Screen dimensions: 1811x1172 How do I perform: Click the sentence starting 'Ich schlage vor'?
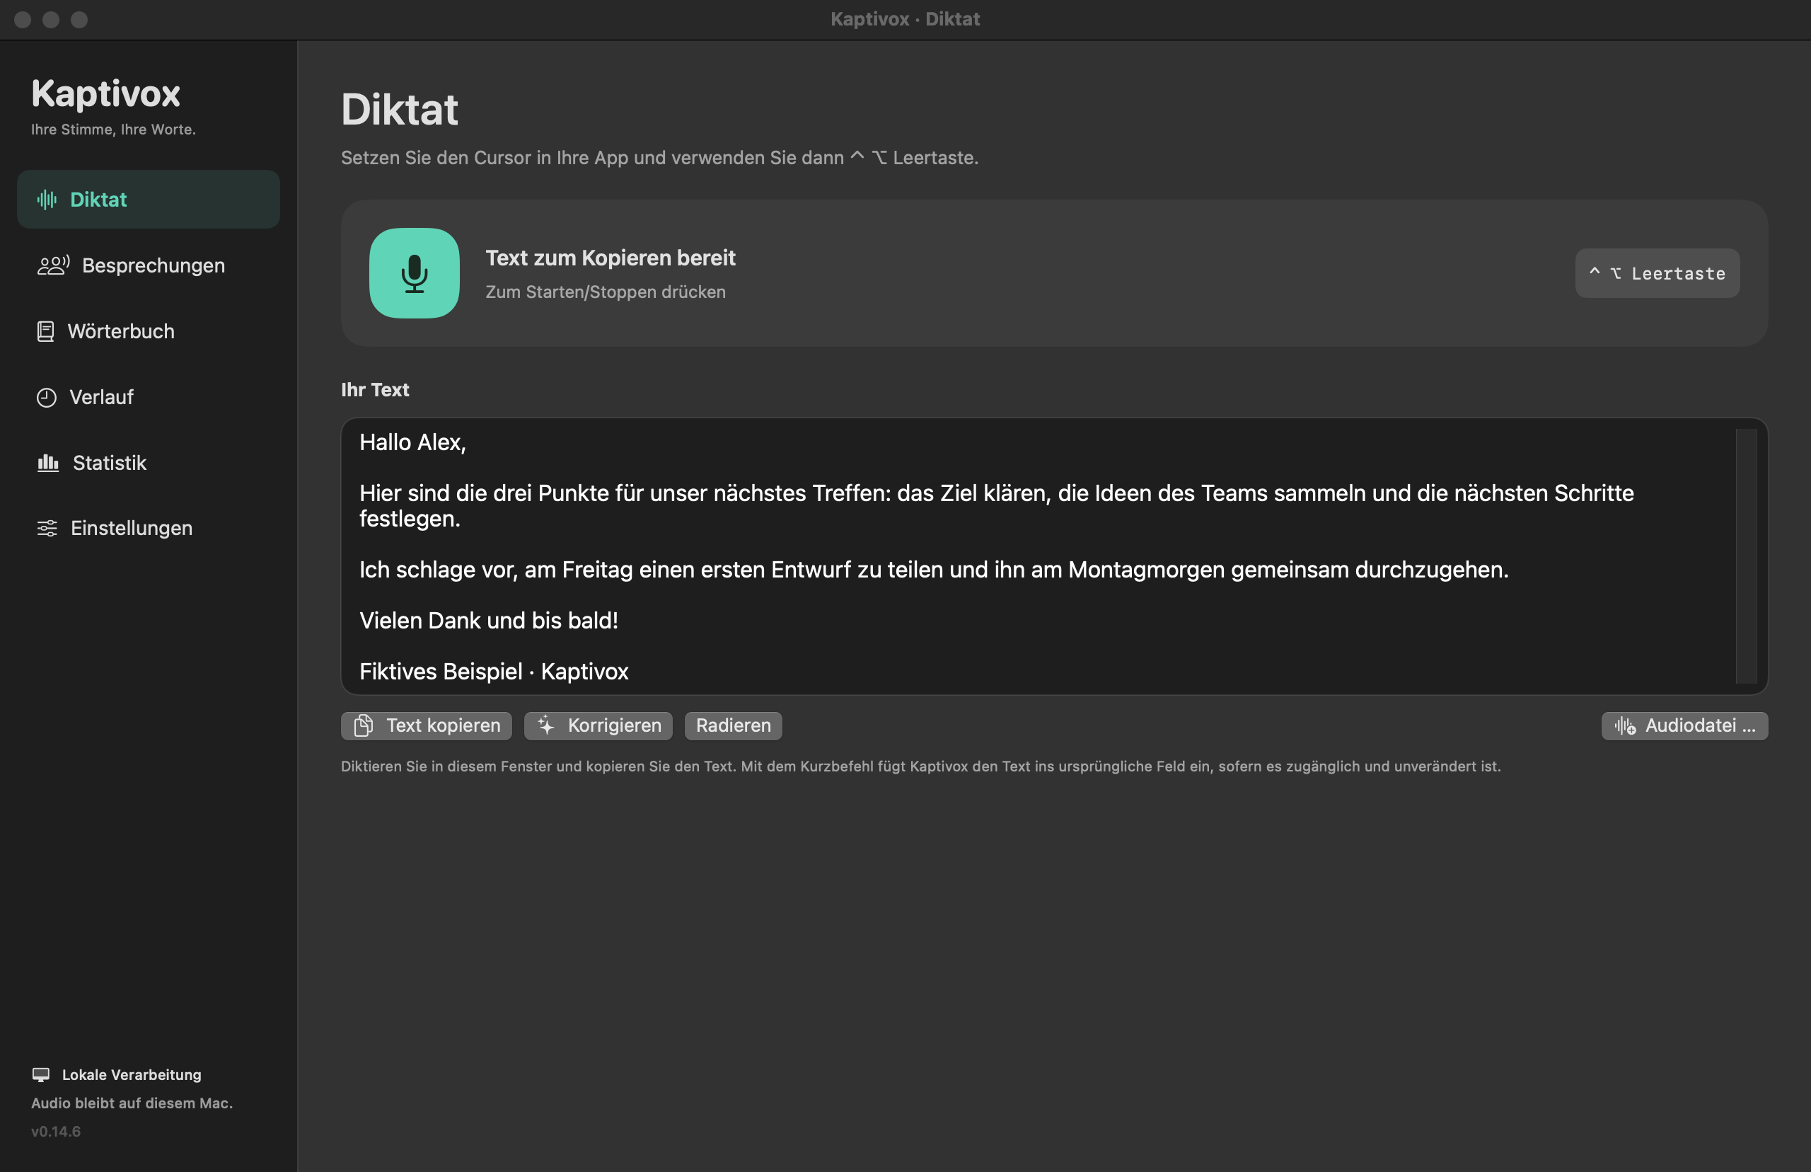[x=933, y=569]
